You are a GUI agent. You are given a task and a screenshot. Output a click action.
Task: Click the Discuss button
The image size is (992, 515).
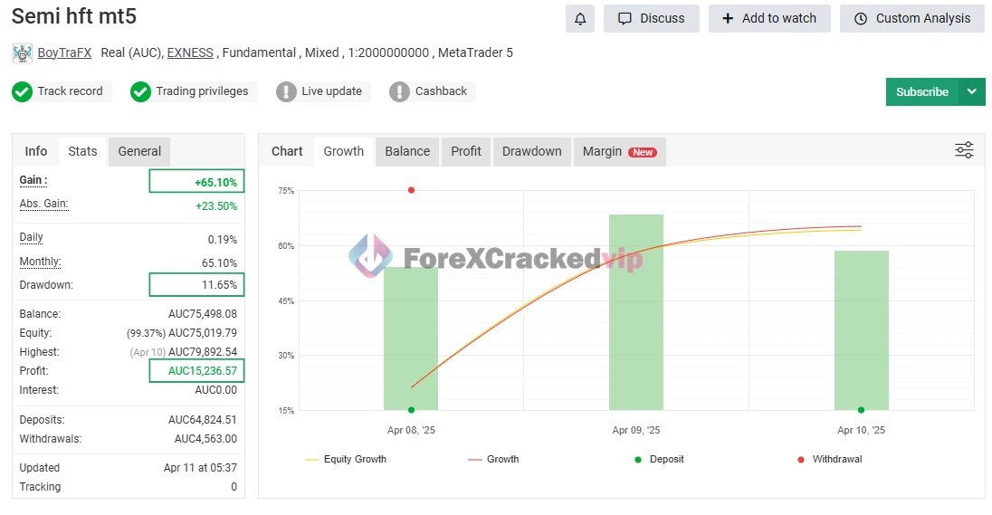pyautogui.click(x=651, y=18)
